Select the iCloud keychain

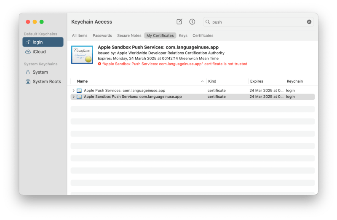tap(43, 51)
